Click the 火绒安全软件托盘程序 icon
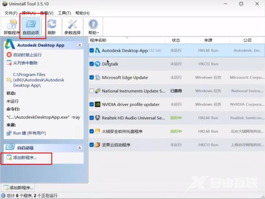The height and width of the screenshot is (199, 265). pyautogui.click(x=97, y=131)
